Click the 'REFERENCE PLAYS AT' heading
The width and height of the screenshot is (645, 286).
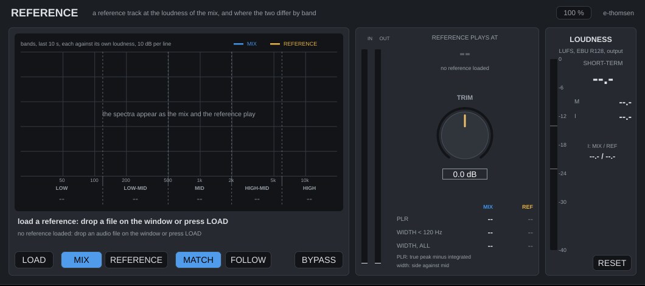click(x=465, y=38)
